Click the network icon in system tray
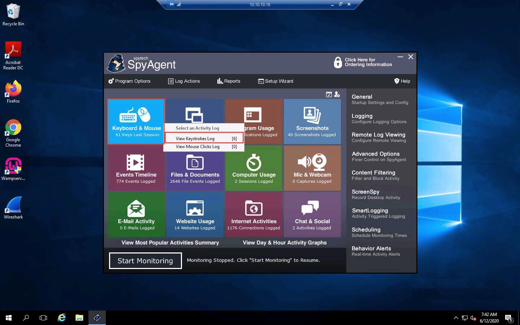 pos(465,318)
